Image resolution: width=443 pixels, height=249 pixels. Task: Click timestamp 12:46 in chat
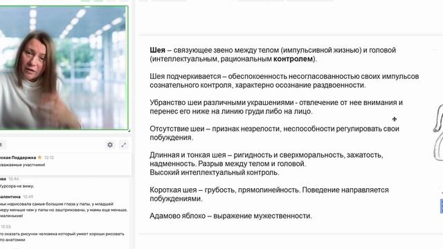14,178
